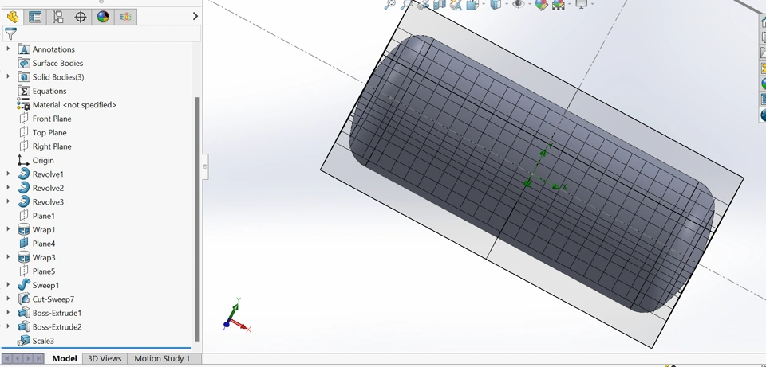Viewport: 766px width, 367px height.
Task: Expand the Revolve2 feature
Action: pos(8,188)
